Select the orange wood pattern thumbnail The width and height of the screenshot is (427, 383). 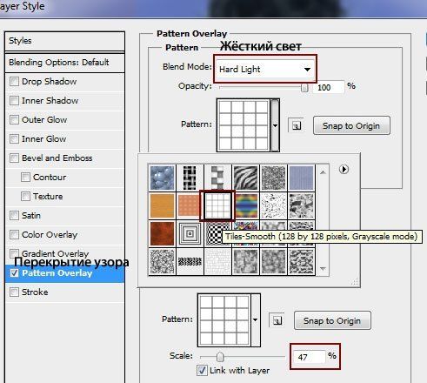click(162, 205)
